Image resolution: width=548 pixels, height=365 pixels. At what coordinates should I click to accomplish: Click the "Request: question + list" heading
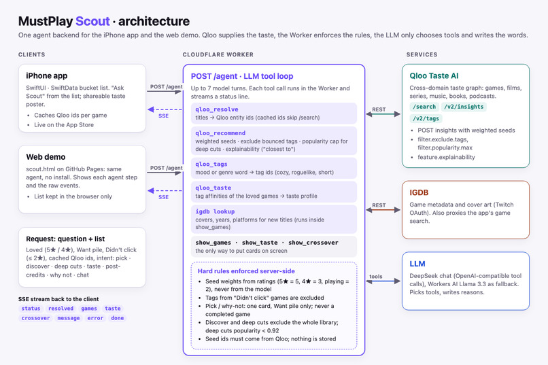click(x=65, y=239)
